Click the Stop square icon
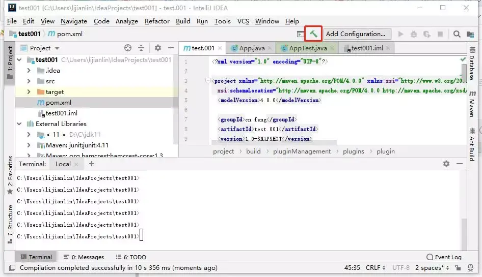 pyautogui.click(x=440, y=34)
